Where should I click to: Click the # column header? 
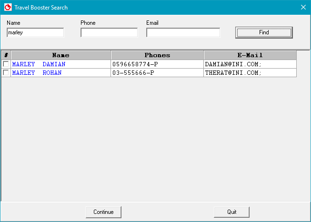tap(6, 55)
